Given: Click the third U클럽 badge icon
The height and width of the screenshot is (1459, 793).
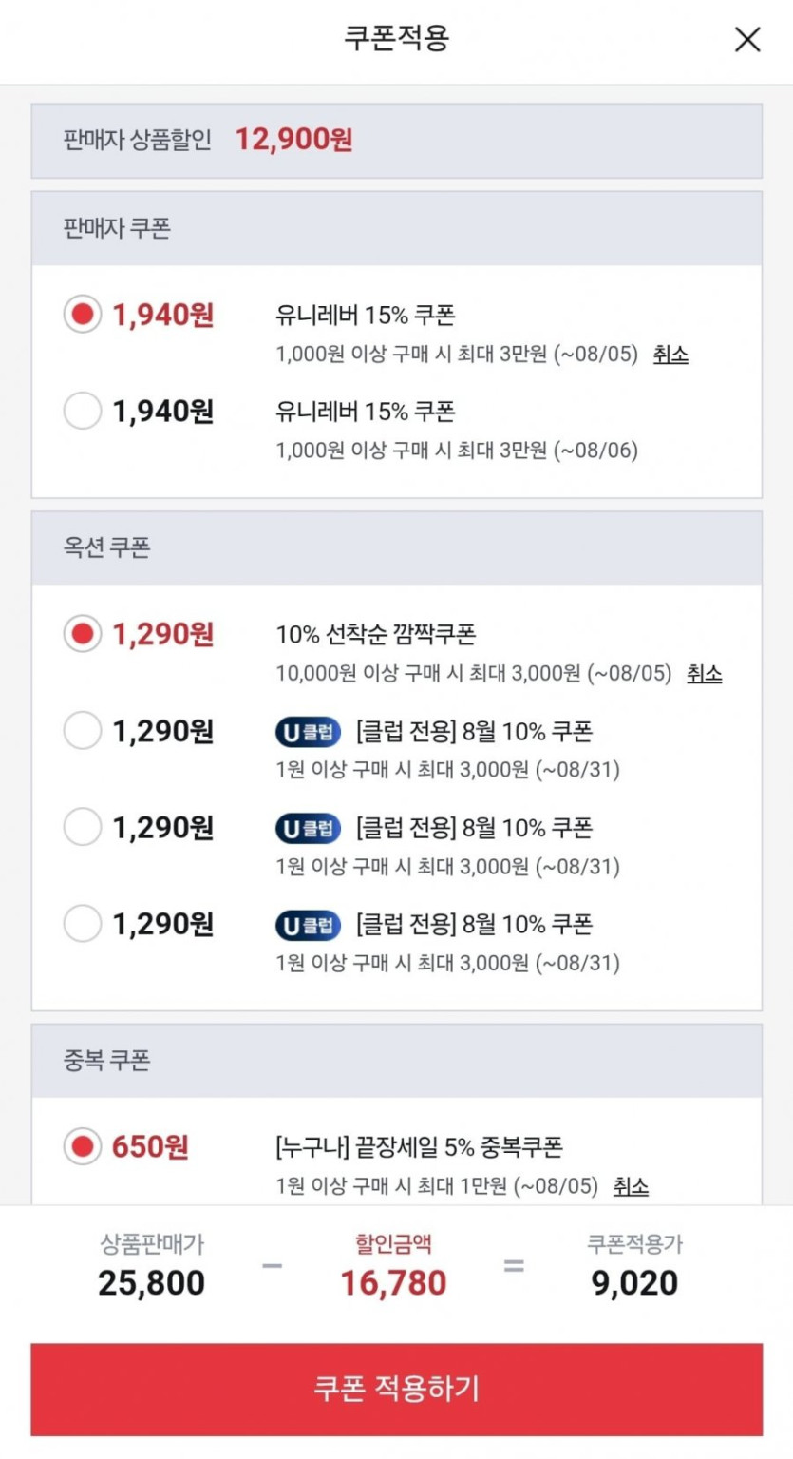Looking at the screenshot, I should point(309,924).
